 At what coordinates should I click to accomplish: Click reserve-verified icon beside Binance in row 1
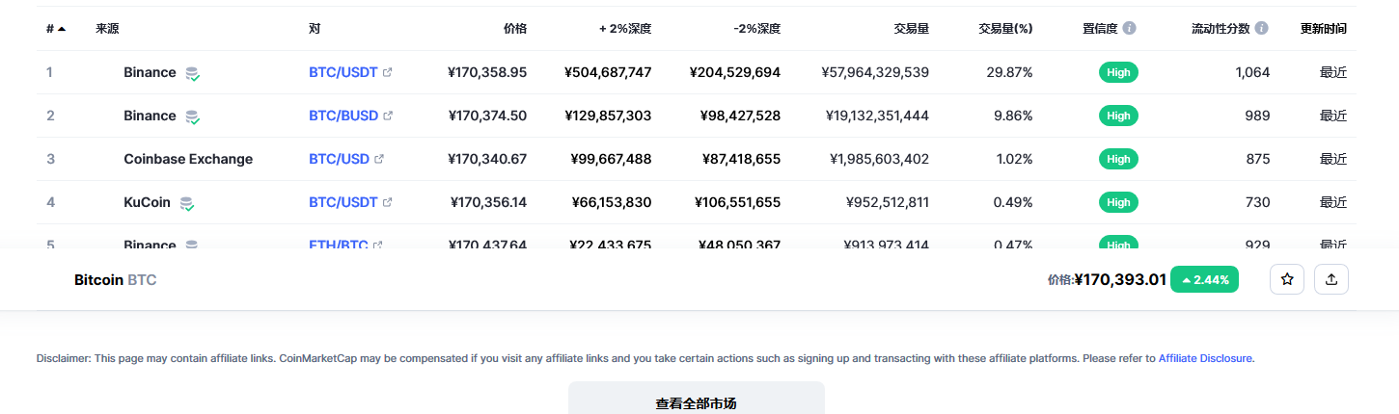point(193,73)
